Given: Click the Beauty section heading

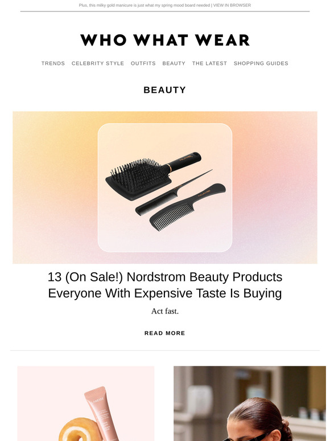Looking at the screenshot, I should (165, 90).
